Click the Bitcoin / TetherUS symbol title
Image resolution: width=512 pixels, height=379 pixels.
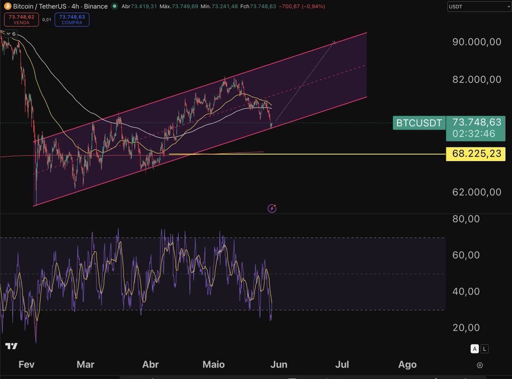click(x=40, y=6)
